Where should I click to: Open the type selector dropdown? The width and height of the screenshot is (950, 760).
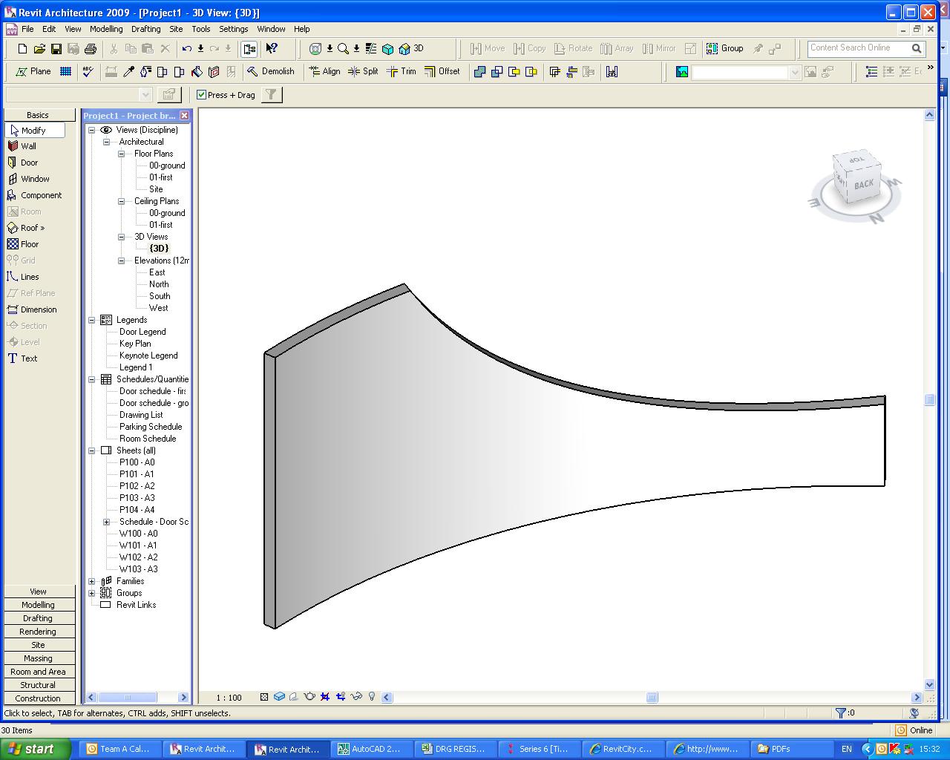(x=145, y=95)
